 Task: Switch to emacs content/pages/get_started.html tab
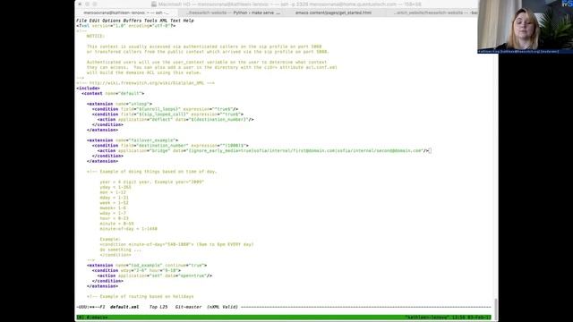[x=333, y=13]
